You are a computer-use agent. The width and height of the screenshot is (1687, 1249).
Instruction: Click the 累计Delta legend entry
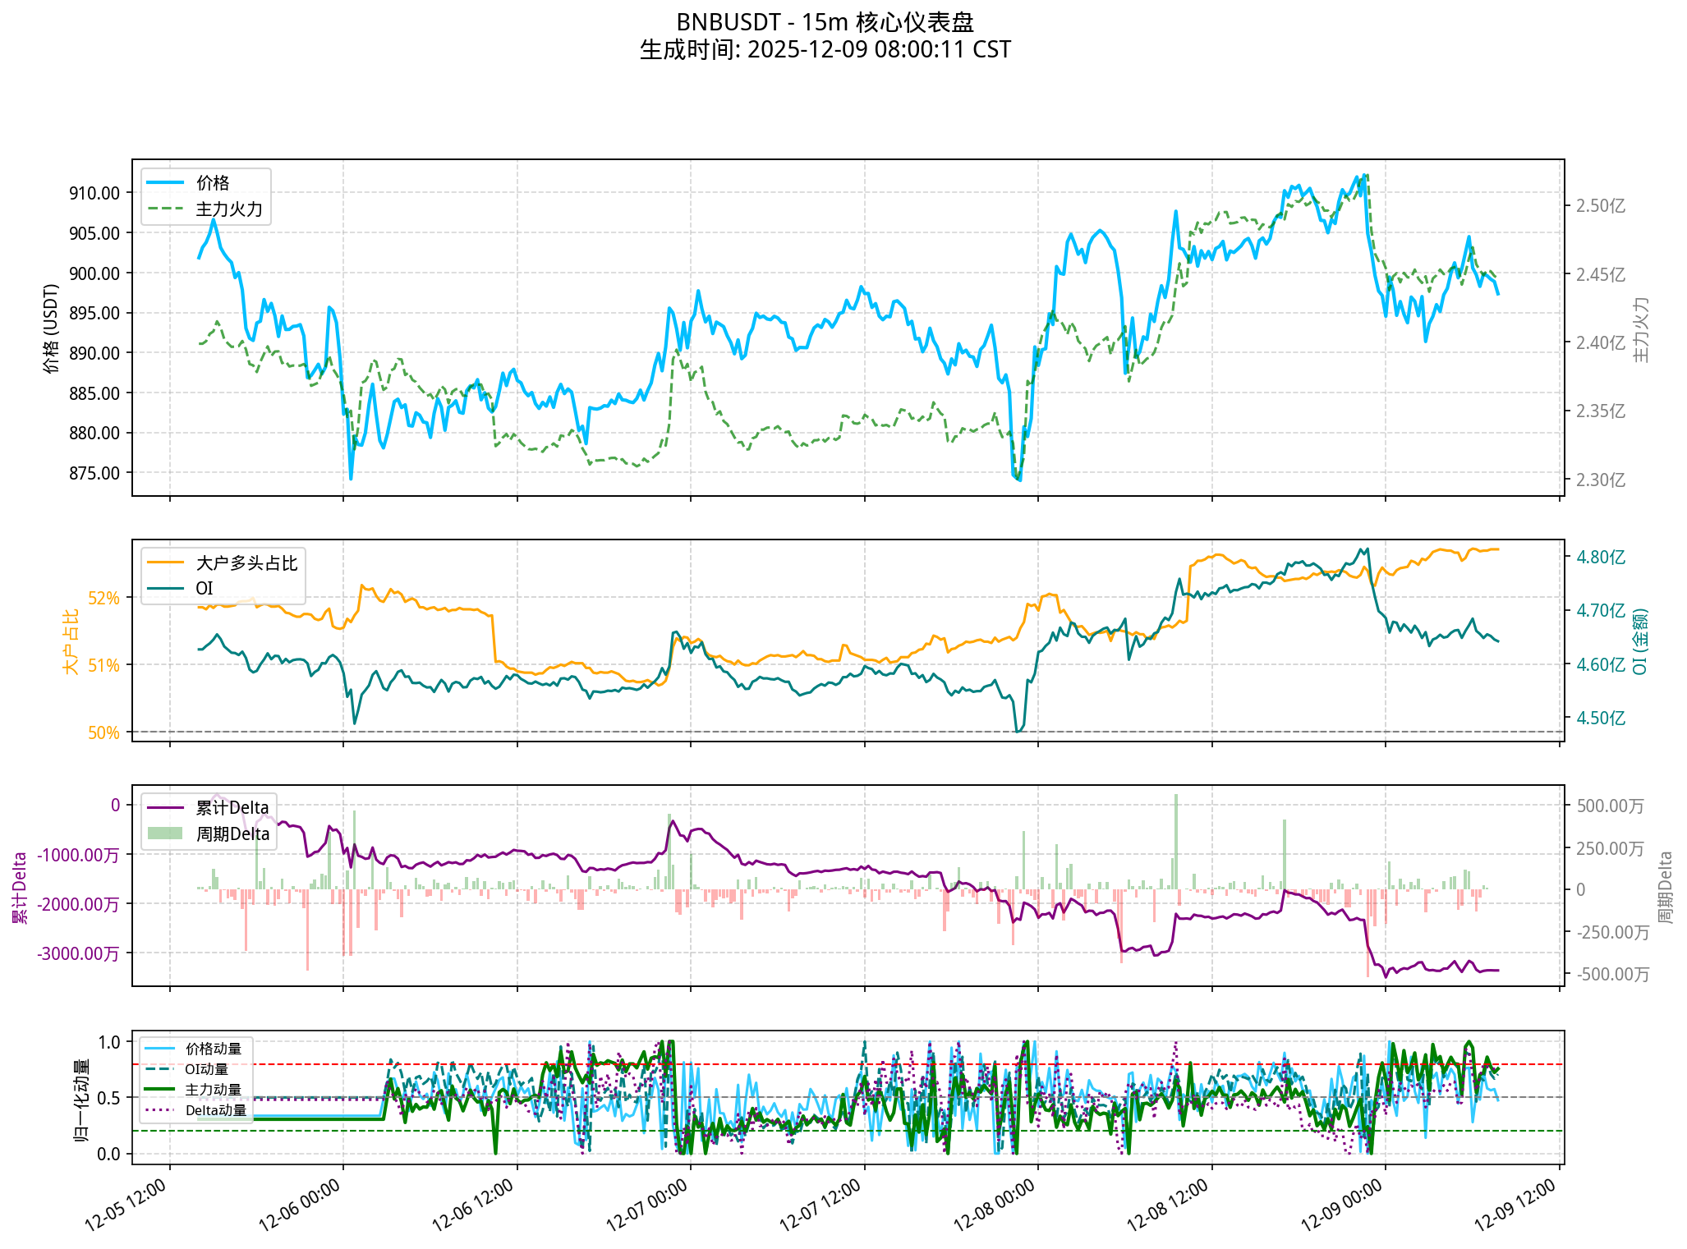232,808
